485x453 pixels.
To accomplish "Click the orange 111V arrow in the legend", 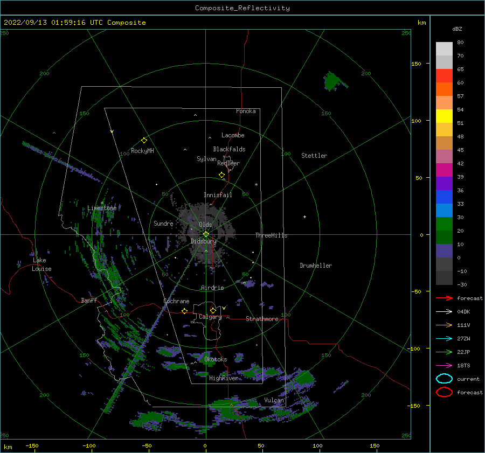I will coord(444,325).
